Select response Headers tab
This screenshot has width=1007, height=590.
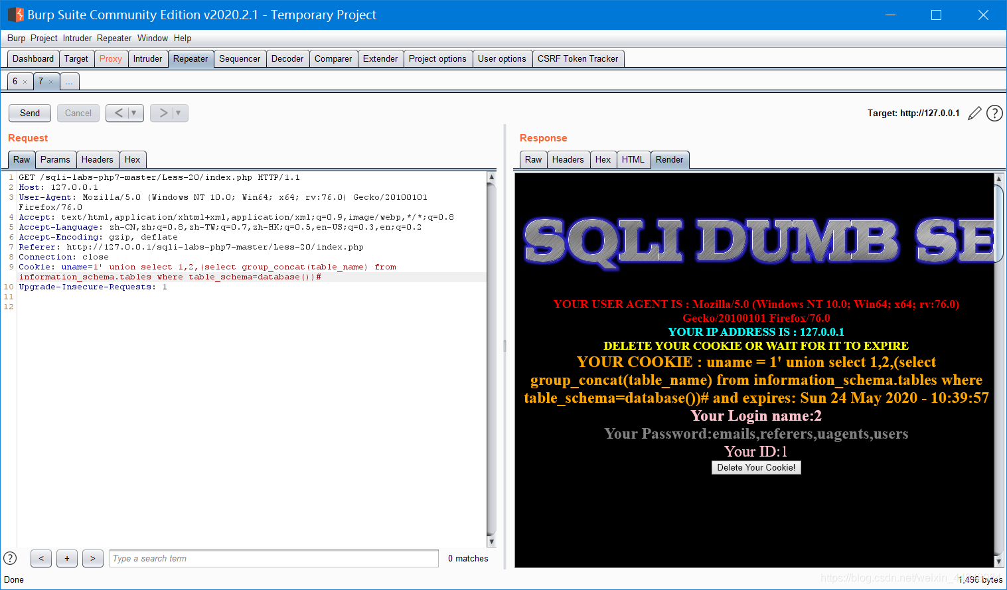568,159
